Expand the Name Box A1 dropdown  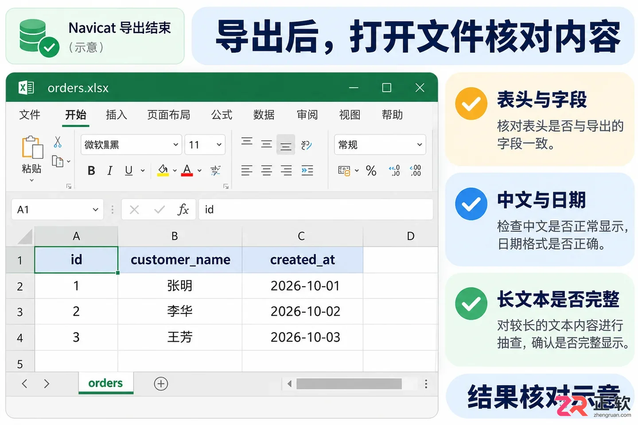click(x=95, y=209)
